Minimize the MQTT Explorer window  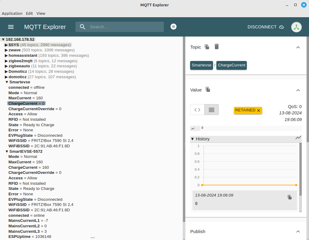click(x=287, y=5)
